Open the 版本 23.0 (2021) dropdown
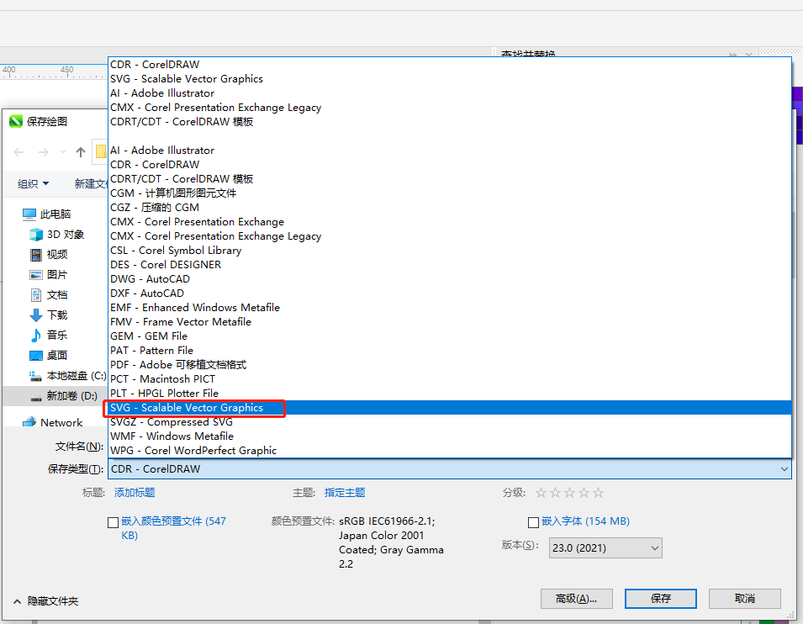Image resolution: width=803 pixels, height=624 pixels. (605, 548)
